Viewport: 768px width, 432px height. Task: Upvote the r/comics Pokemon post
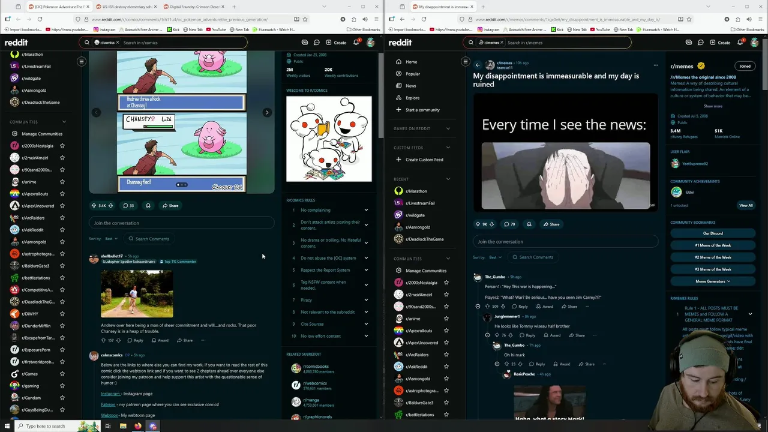[94, 206]
